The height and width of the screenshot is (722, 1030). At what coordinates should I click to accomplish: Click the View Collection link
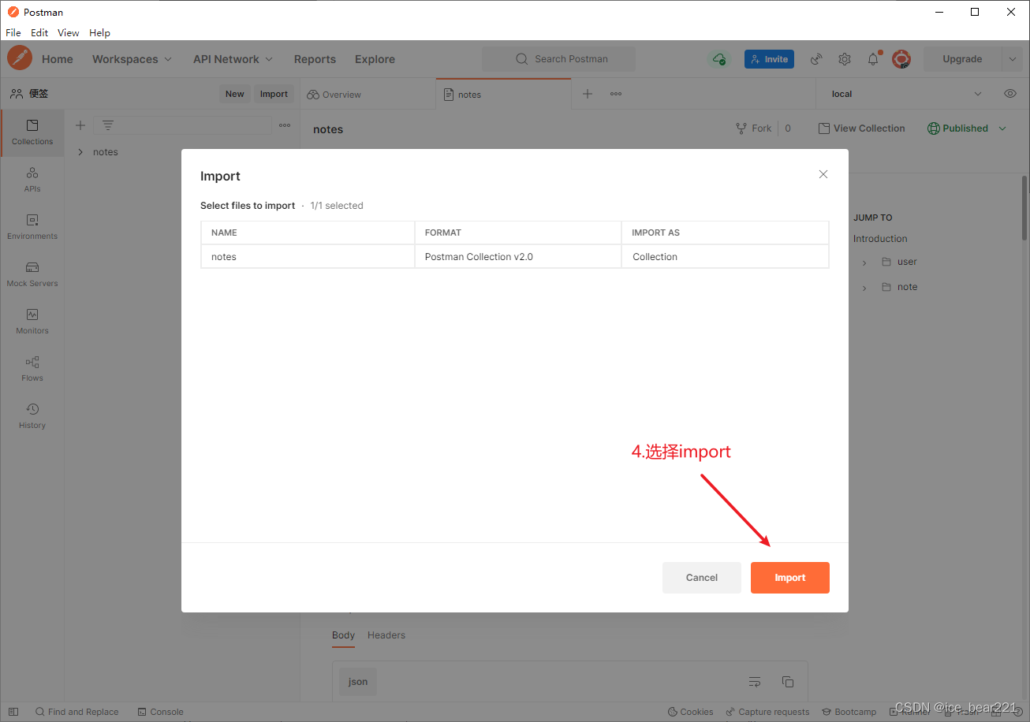861,128
